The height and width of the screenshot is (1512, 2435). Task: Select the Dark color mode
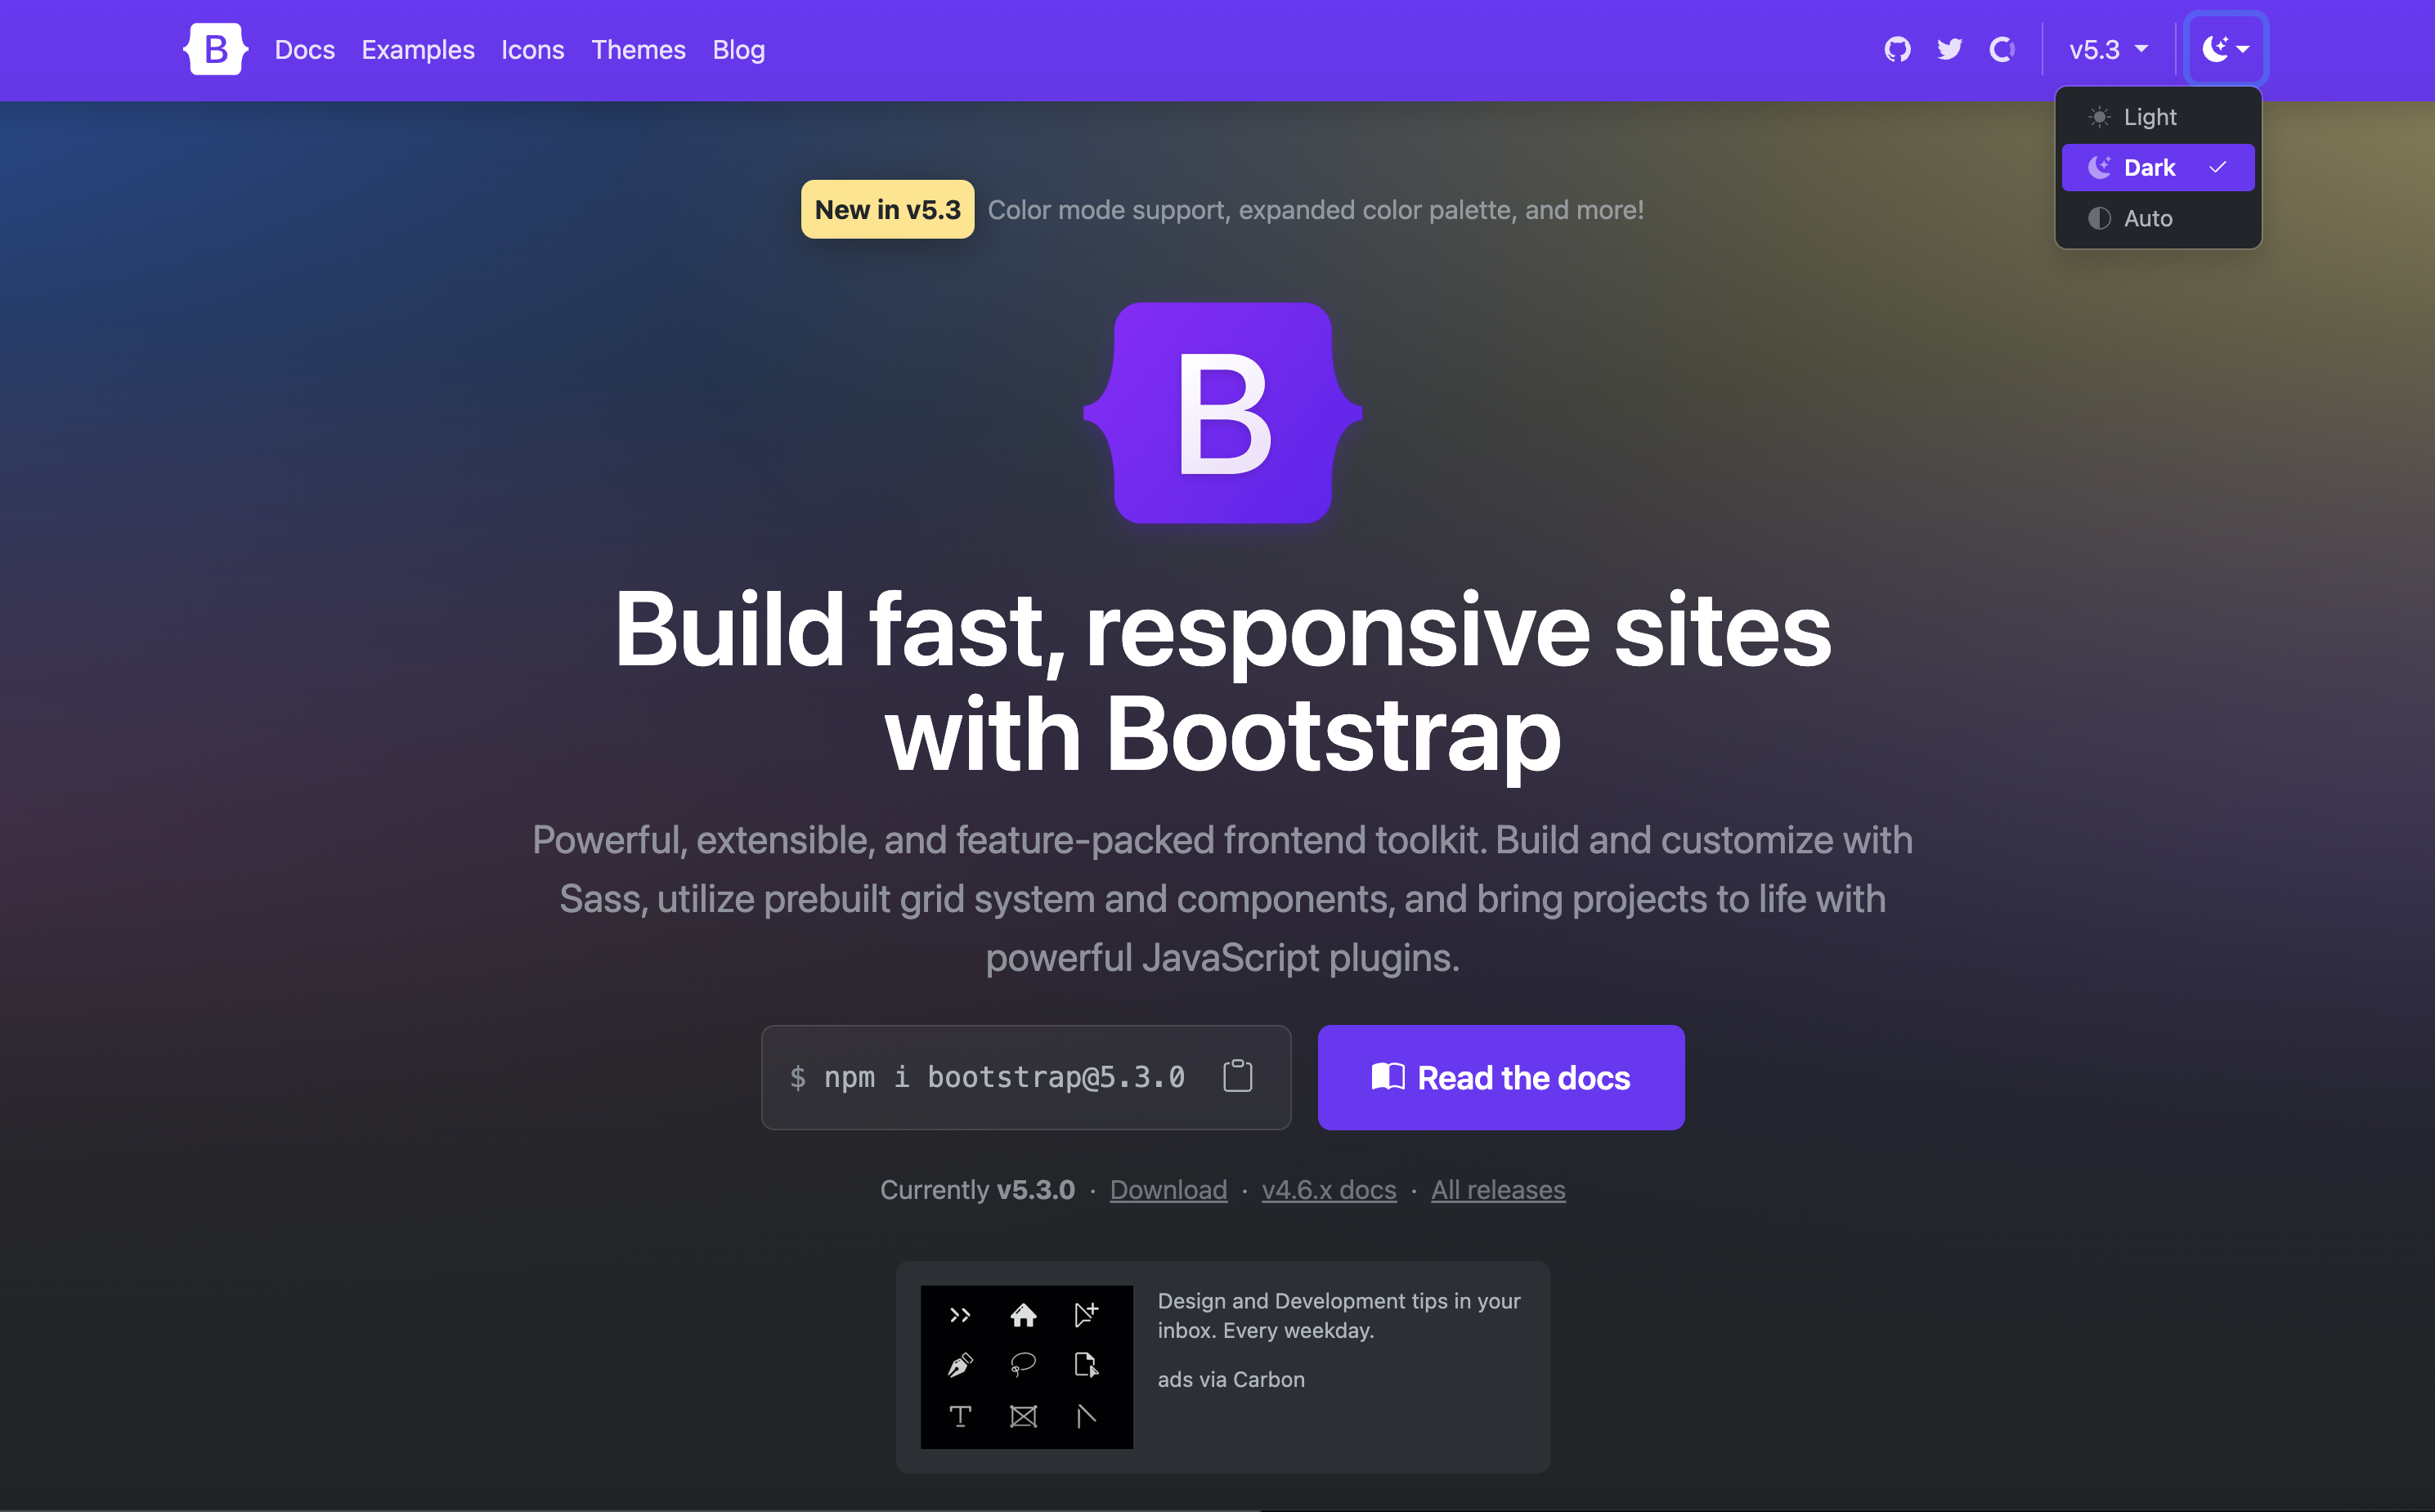pyautogui.click(x=2151, y=167)
